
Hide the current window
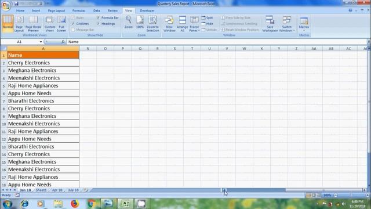point(208,24)
